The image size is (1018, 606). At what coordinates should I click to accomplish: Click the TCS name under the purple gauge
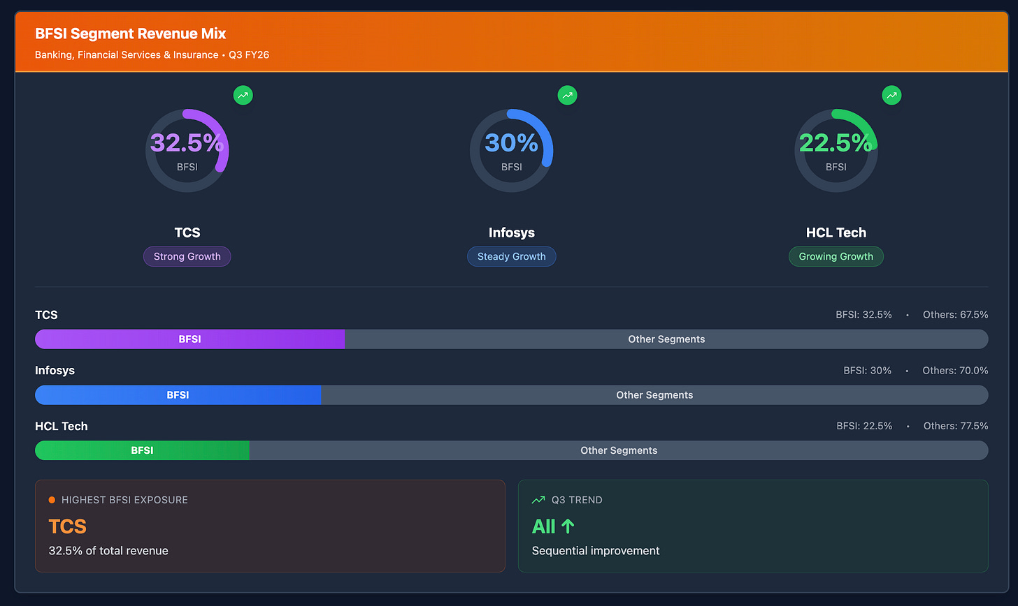coord(187,232)
